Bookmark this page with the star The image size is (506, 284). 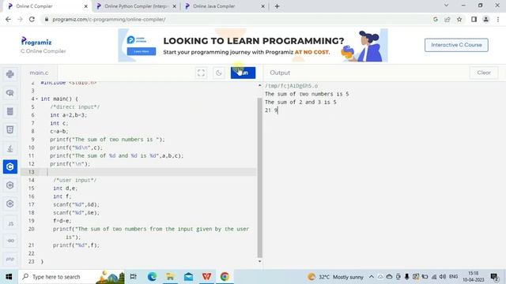click(459, 19)
